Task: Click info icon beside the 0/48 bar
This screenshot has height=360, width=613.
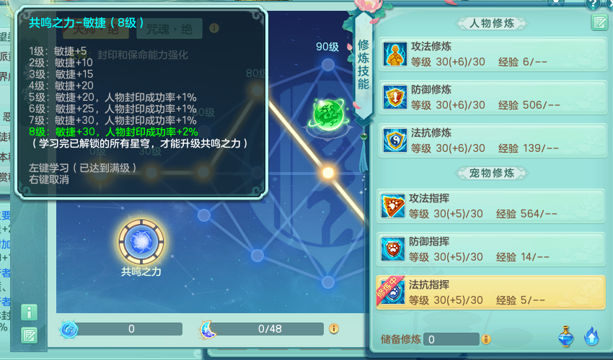Action: coord(333,329)
